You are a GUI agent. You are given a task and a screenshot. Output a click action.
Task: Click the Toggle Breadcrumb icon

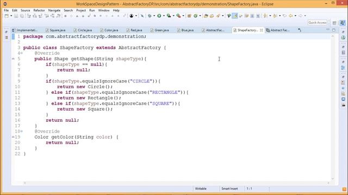[229, 16]
